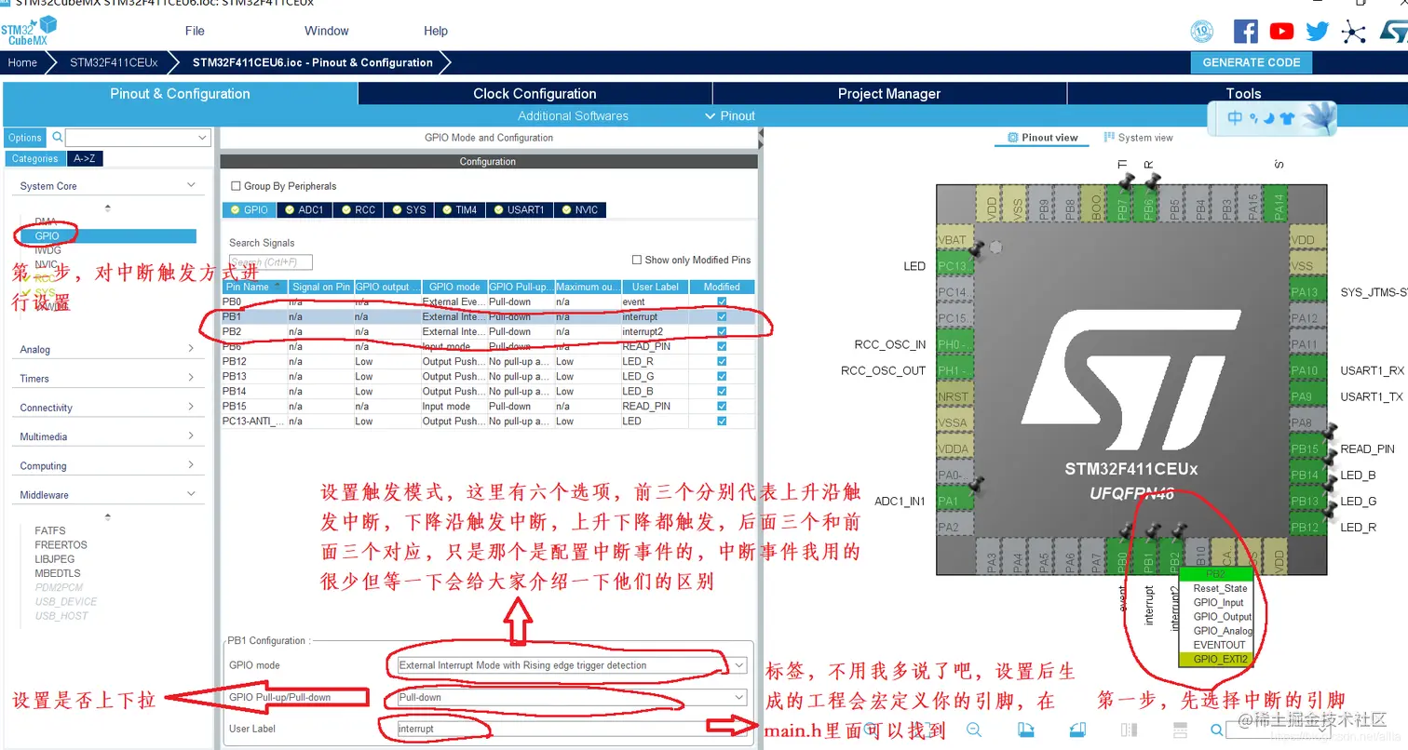
Task: Select the TIM4 configuration tab
Action: [x=459, y=209]
